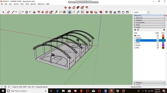Select the Rotate tool in main toolbar
Image resolution: width=167 pixels, height=93 pixels.
tap(47, 12)
